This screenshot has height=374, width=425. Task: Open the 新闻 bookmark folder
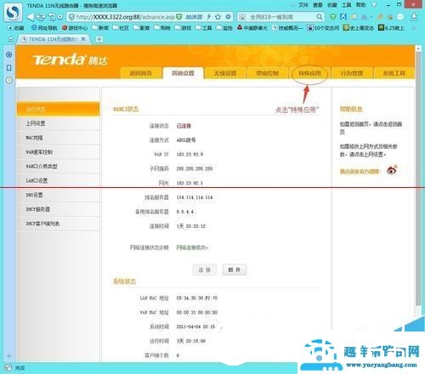(x=100, y=28)
